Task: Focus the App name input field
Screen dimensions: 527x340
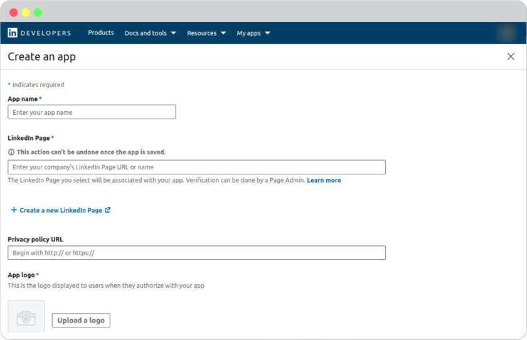Action: (x=92, y=112)
